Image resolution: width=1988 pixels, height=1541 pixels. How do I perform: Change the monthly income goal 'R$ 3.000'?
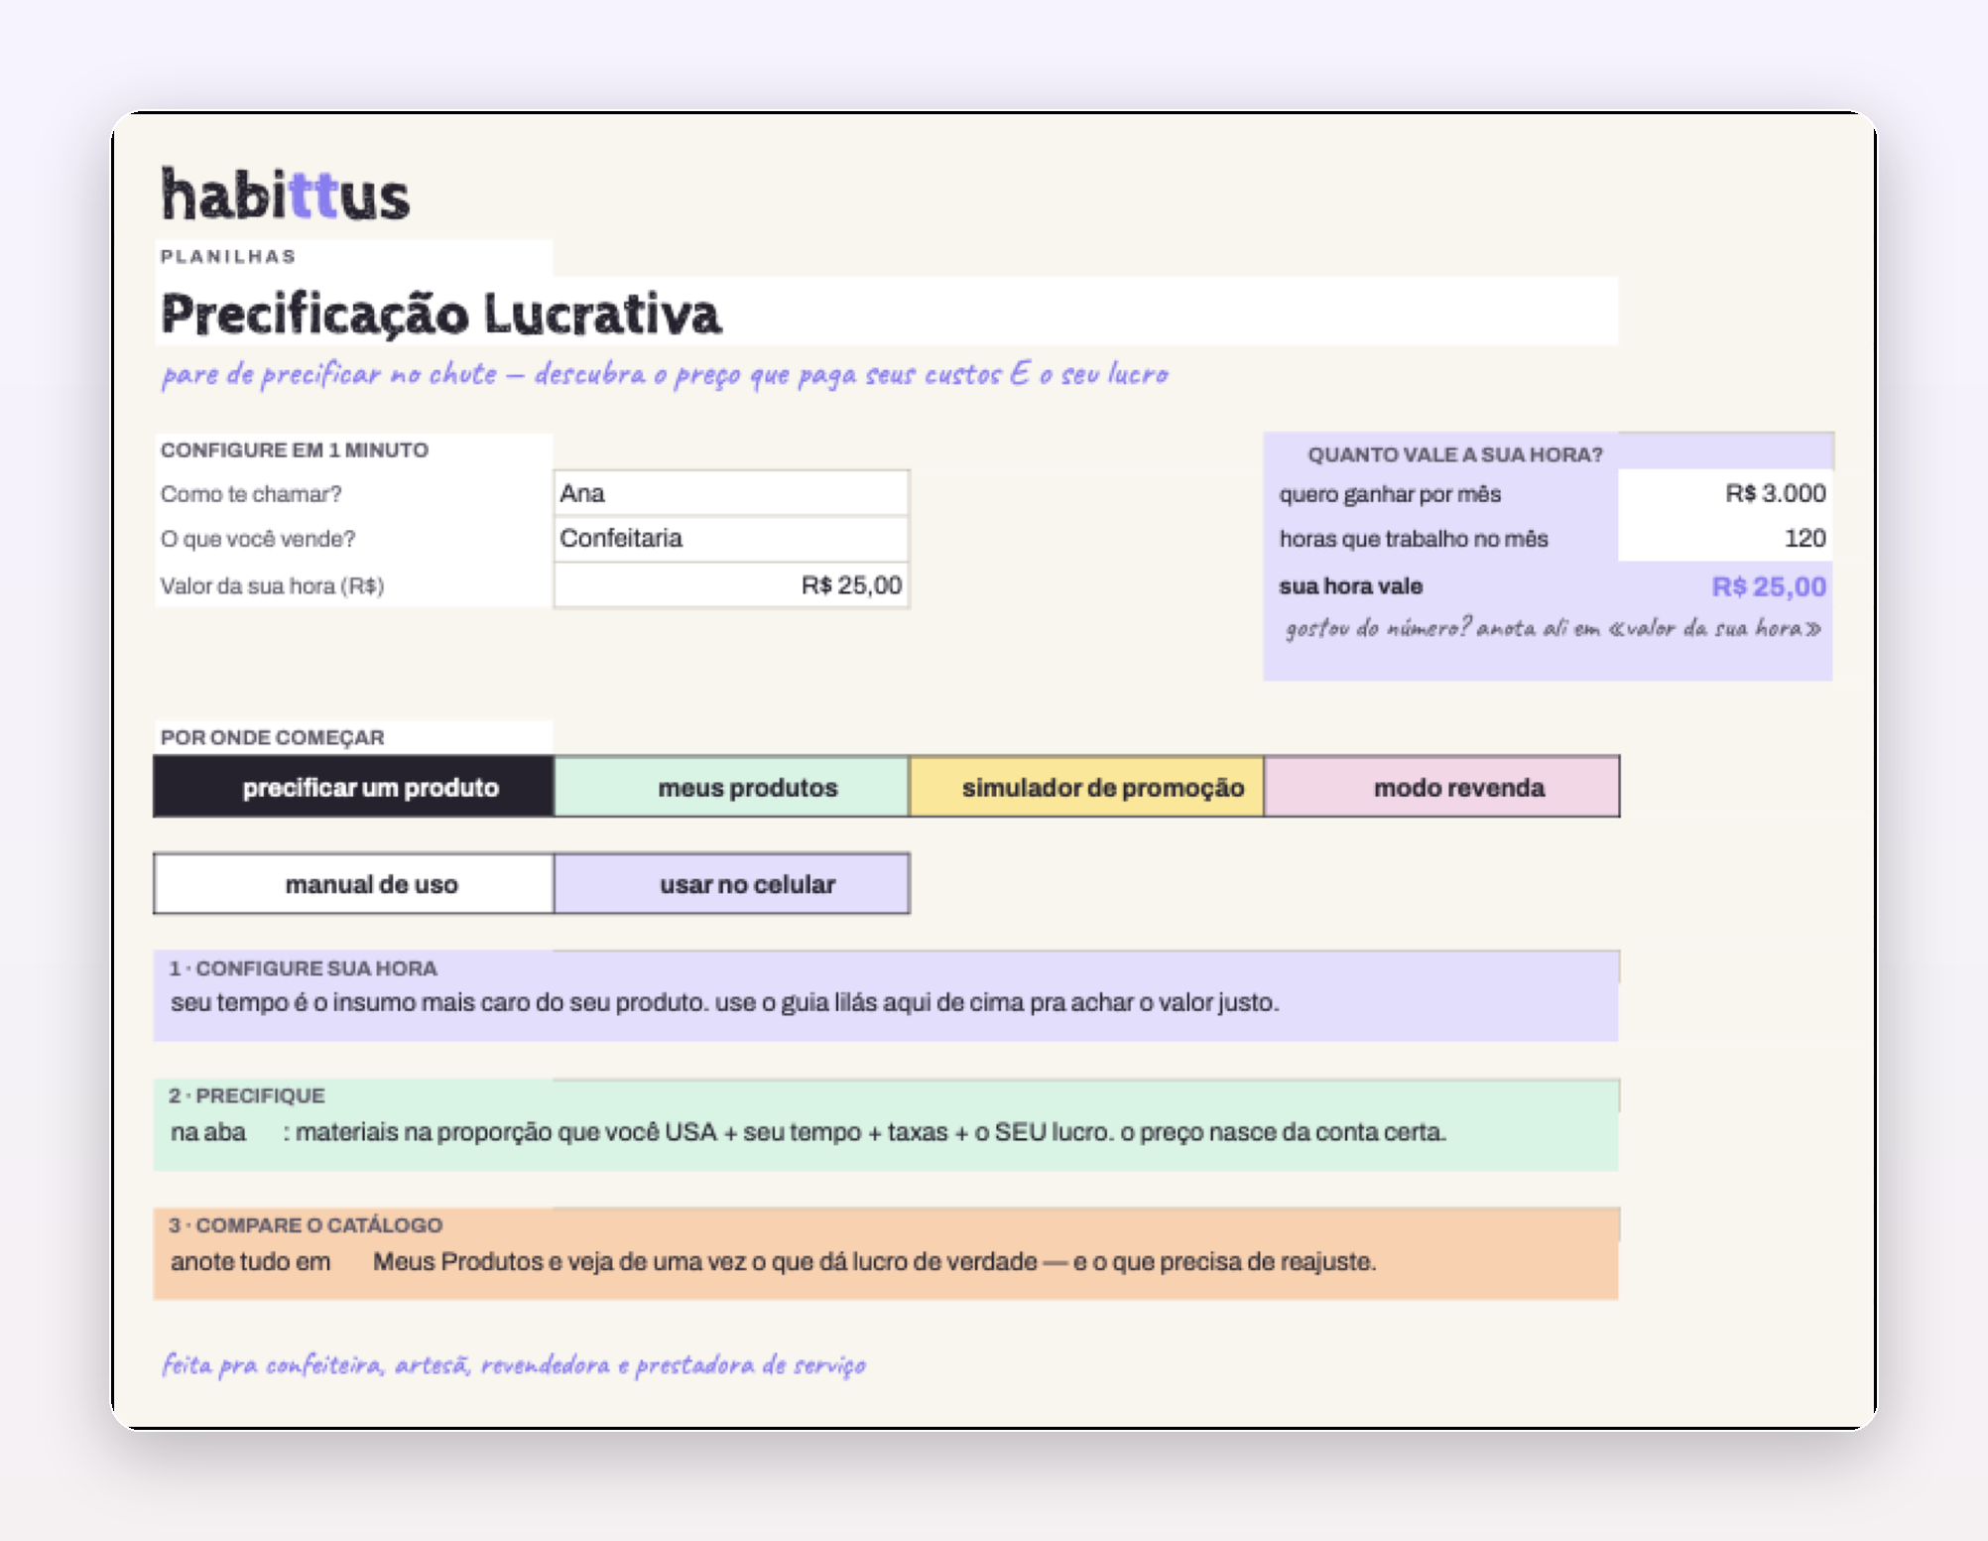coord(1724,493)
